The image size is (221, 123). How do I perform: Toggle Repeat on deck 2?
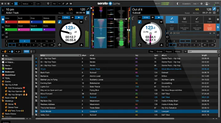click(x=187, y=13)
